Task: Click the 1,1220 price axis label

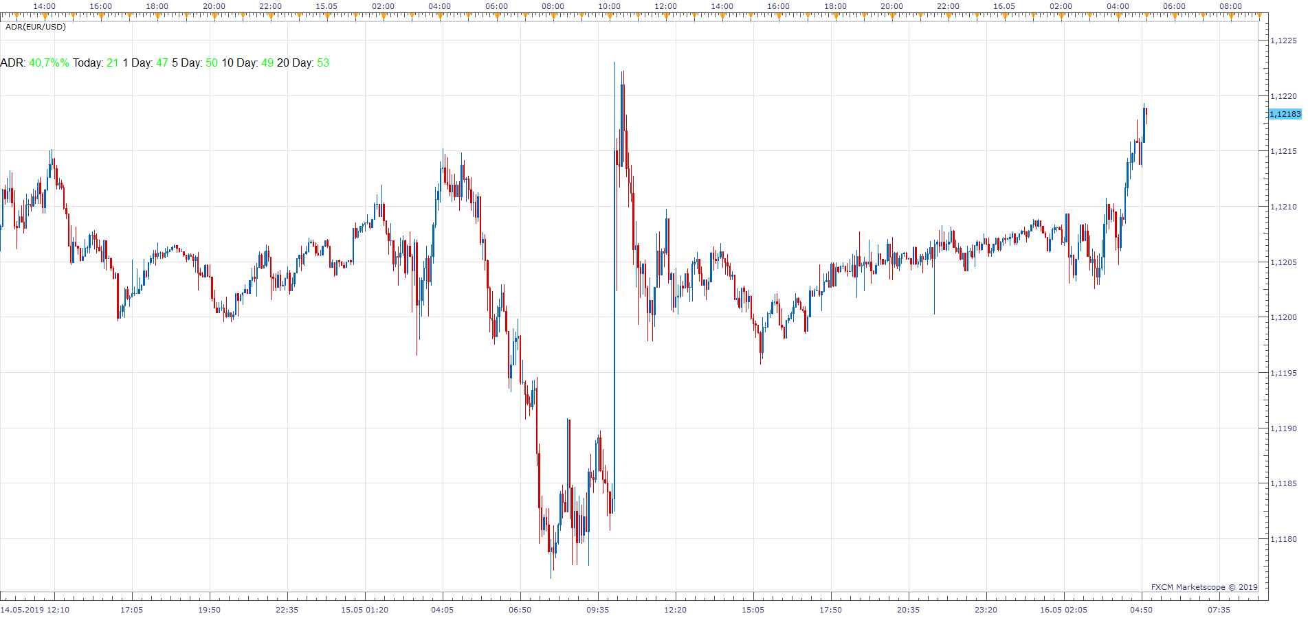Action: 1283,96
